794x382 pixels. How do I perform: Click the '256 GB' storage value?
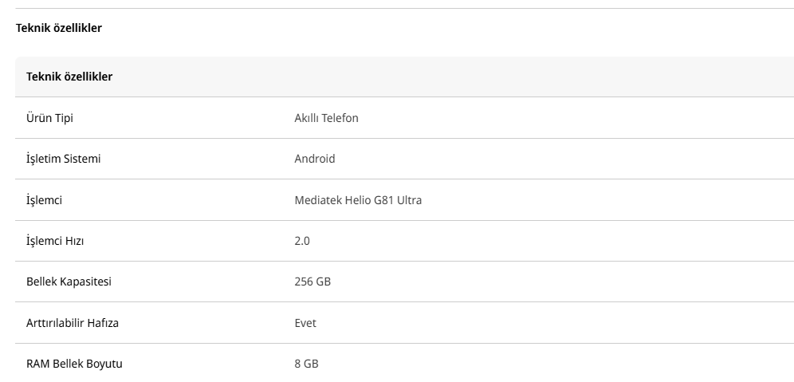click(x=312, y=282)
